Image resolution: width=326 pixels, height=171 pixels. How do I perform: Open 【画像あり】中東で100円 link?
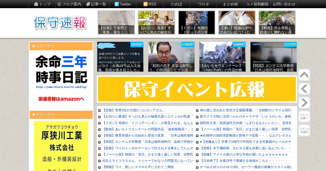(x=245, y=142)
